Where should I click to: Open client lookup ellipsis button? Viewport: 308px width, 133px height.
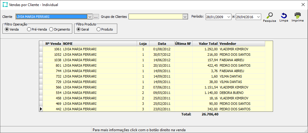pos(96,17)
